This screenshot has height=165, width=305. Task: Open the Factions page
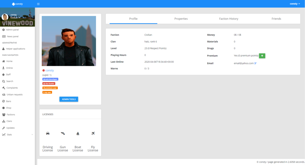tap(11, 115)
